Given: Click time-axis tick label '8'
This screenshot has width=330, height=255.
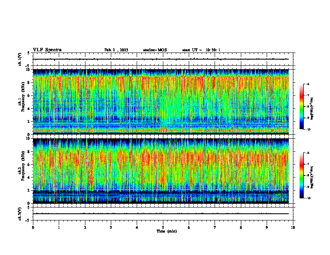Looking at the screenshot, I should coord(241,227).
